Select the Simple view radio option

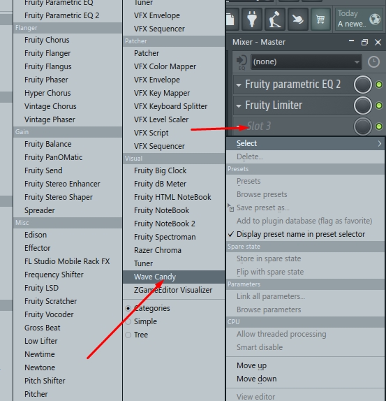click(x=128, y=322)
